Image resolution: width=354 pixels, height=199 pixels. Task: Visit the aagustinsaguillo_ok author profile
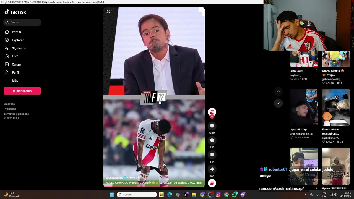(x=302, y=134)
